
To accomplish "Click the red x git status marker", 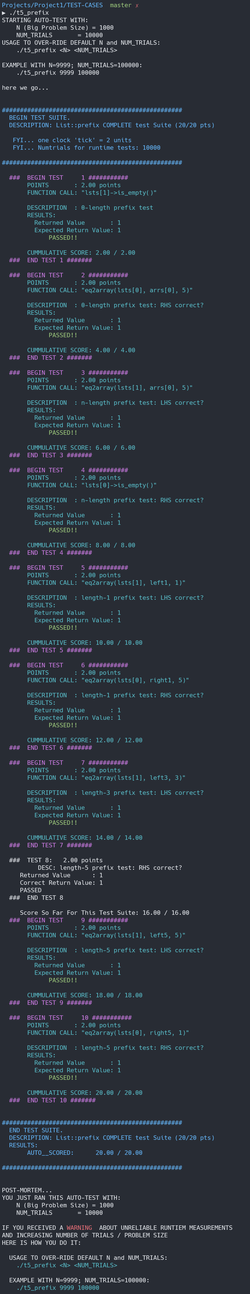I will click(x=137, y=6).
